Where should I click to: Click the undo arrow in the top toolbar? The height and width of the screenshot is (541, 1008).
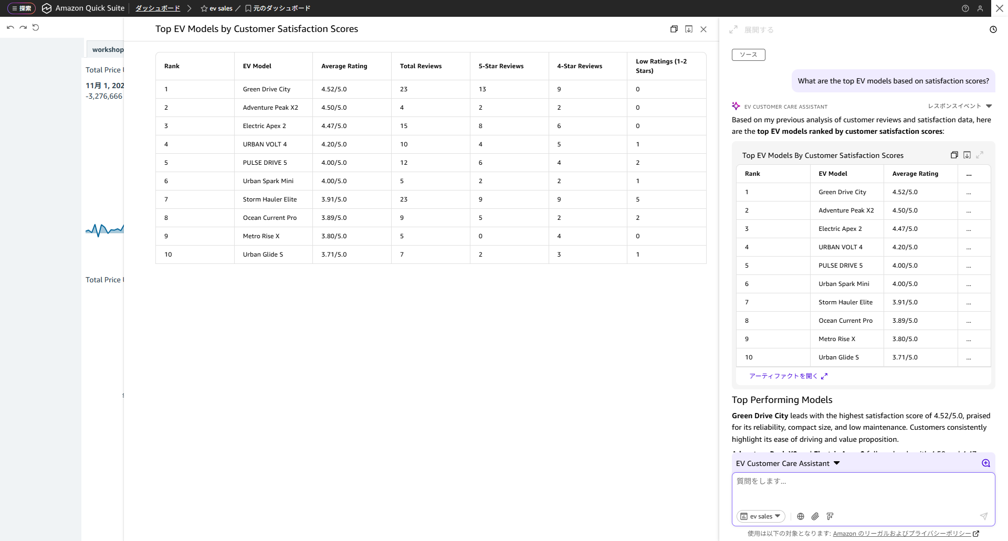tap(10, 27)
